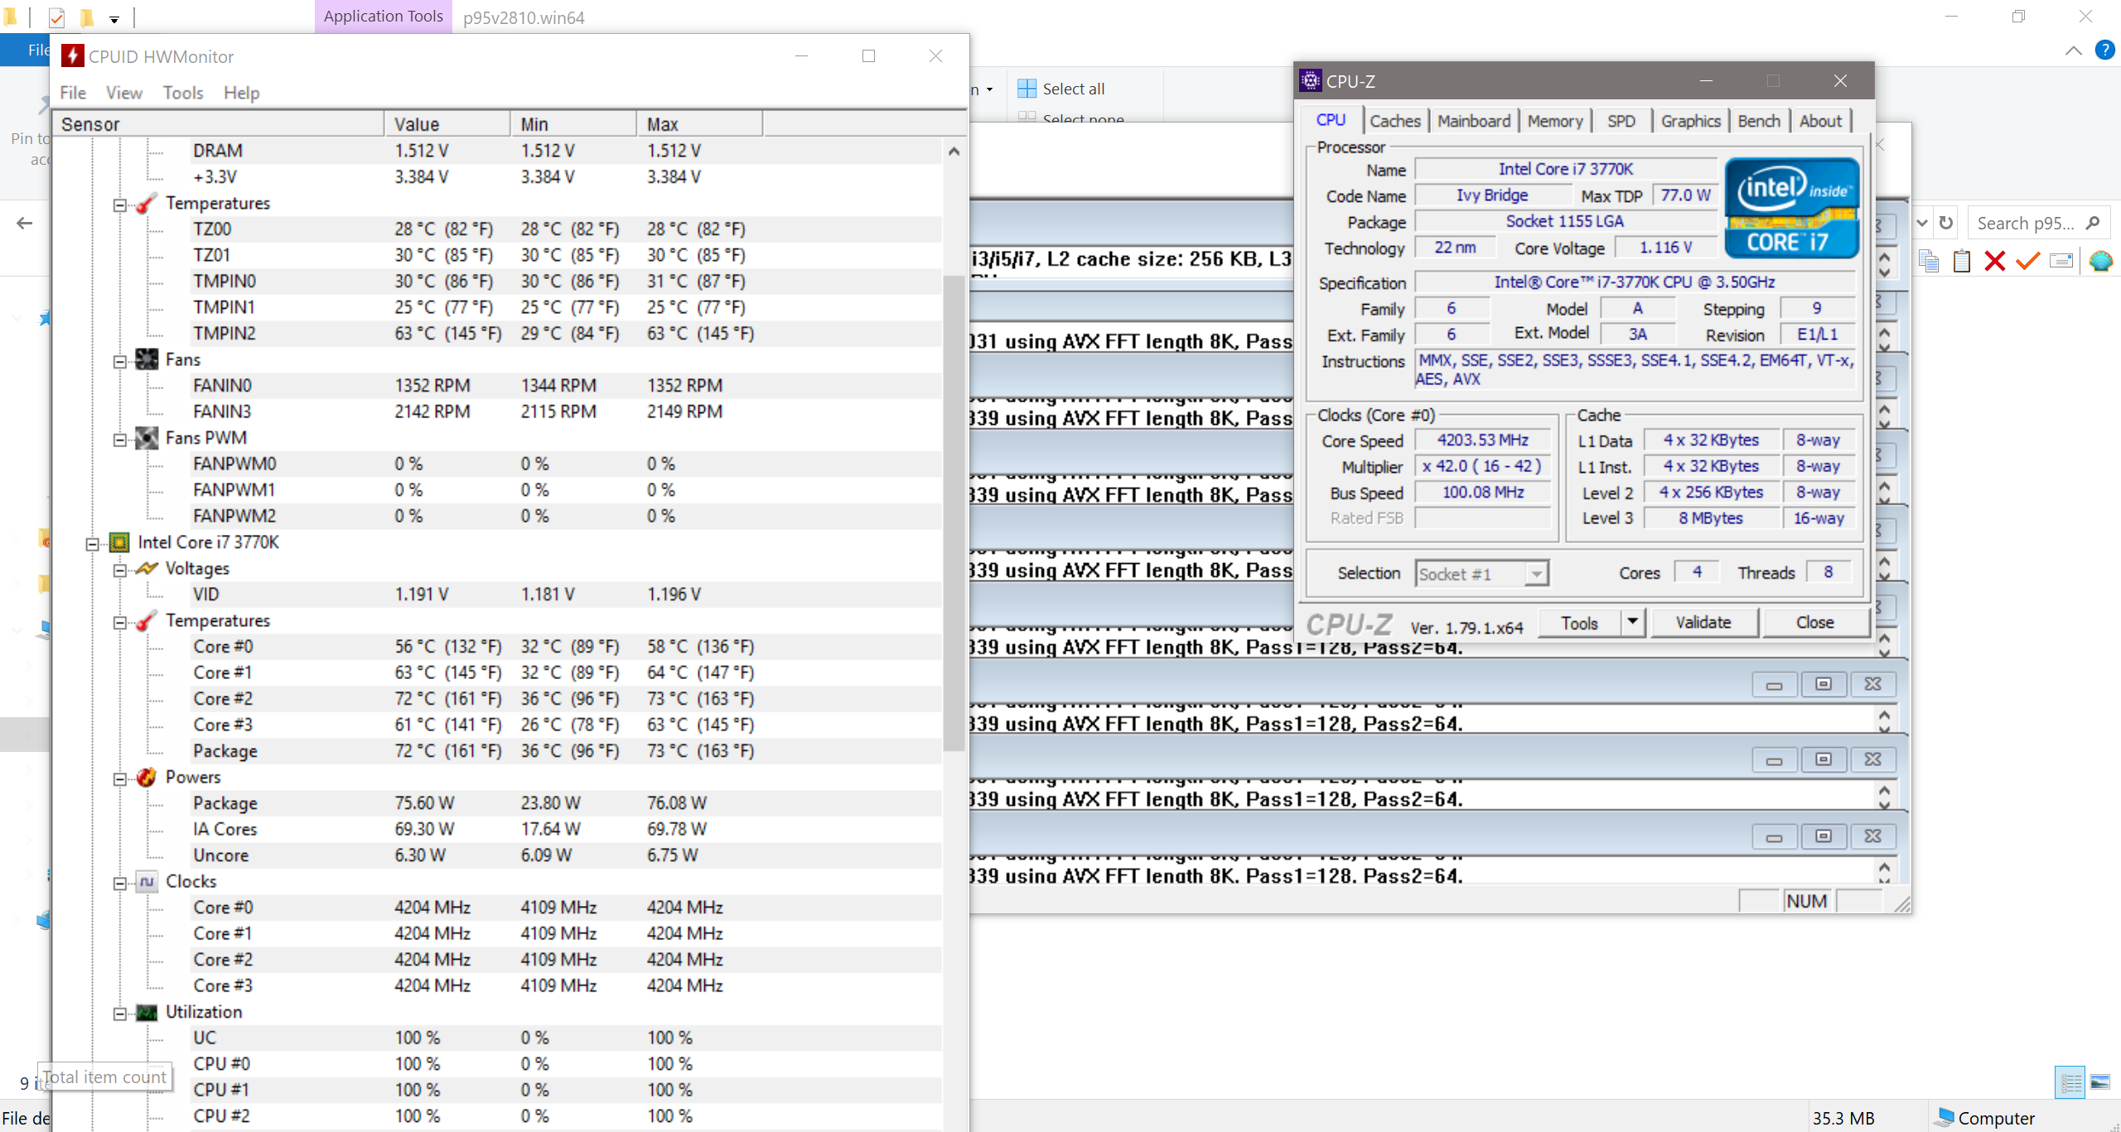2121x1132 pixels.
Task: Click the thermometer icon beside the CPU Temperatures group
Action: (147, 620)
